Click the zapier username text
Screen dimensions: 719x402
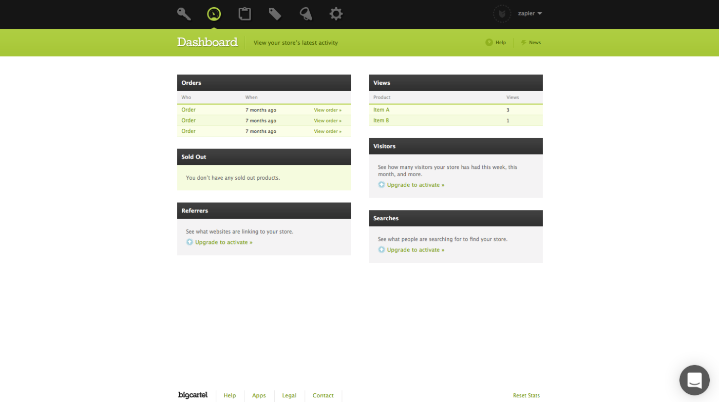pyautogui.click(x=526, y=14)
